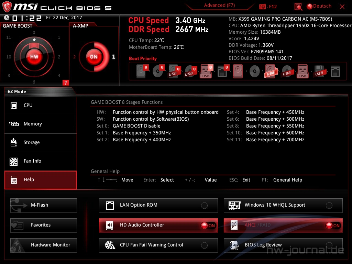Click the red question mark in Game Boost
The height and width of the screenshot is (264, 352).
click(66, 82)
